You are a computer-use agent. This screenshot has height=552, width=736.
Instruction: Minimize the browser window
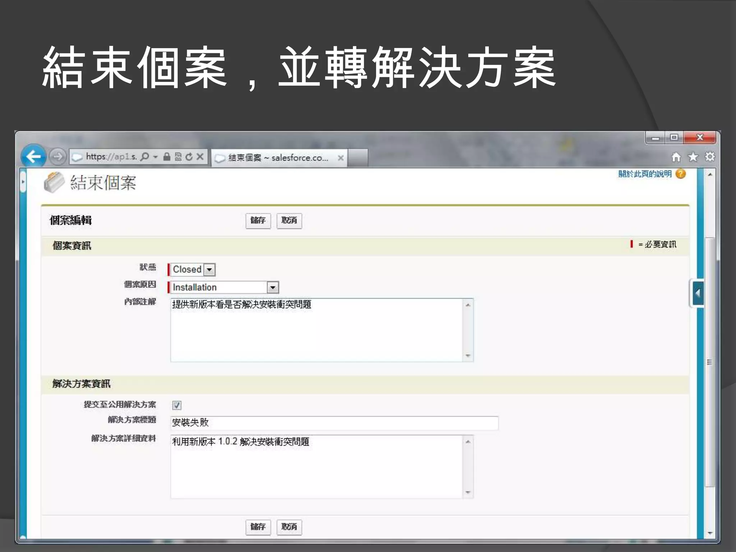(655, 138)
